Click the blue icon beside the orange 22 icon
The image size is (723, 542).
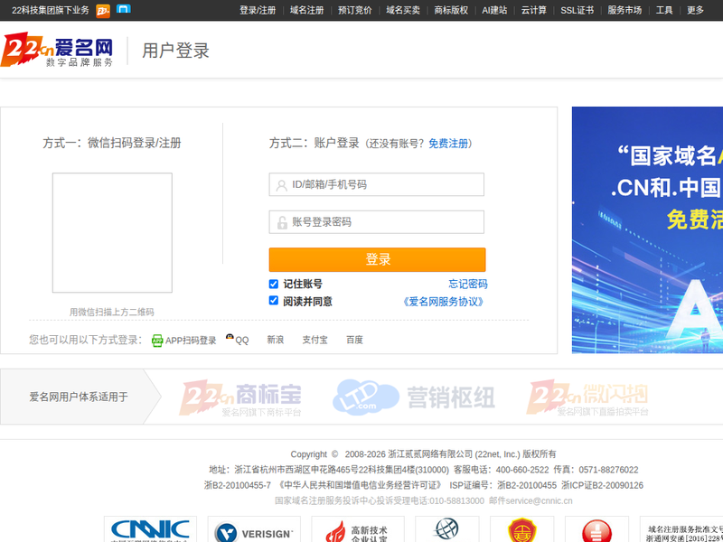pos(124,8)
